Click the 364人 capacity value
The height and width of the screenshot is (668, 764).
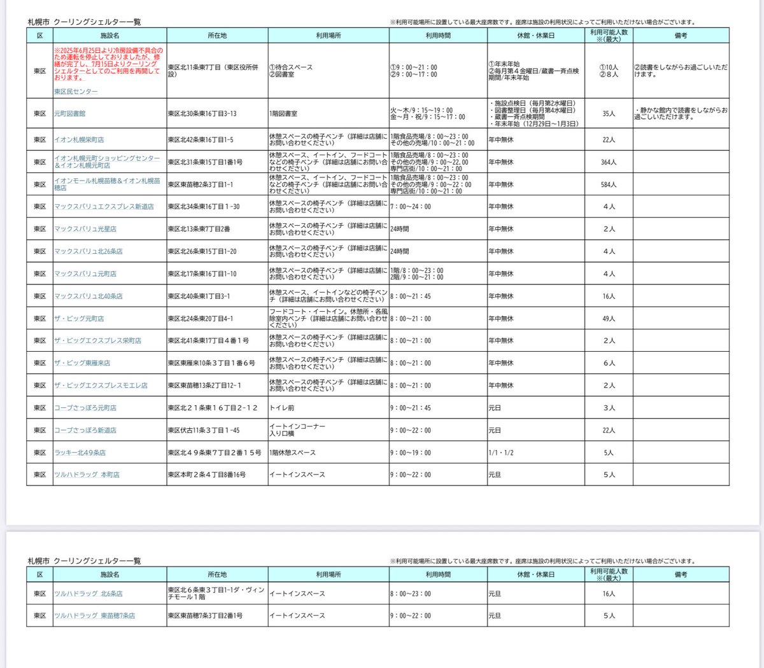click(609, 162)
